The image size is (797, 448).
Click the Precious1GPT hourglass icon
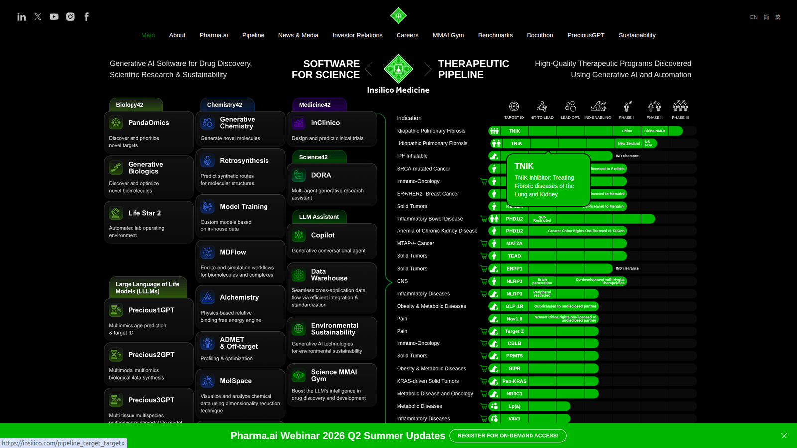[116, 310]
